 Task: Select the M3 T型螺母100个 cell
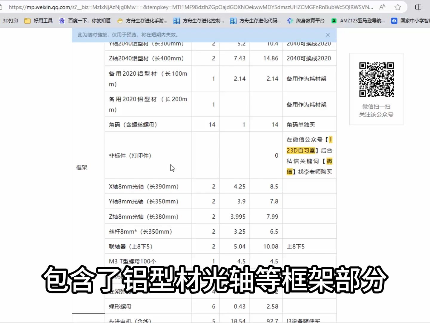click(x=148, y=261)
